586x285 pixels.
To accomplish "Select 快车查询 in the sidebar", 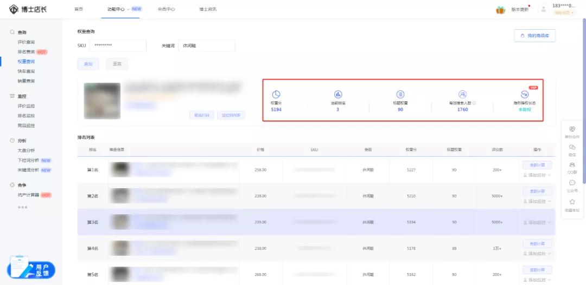I will pyautogui.click(x=26, y=71).
